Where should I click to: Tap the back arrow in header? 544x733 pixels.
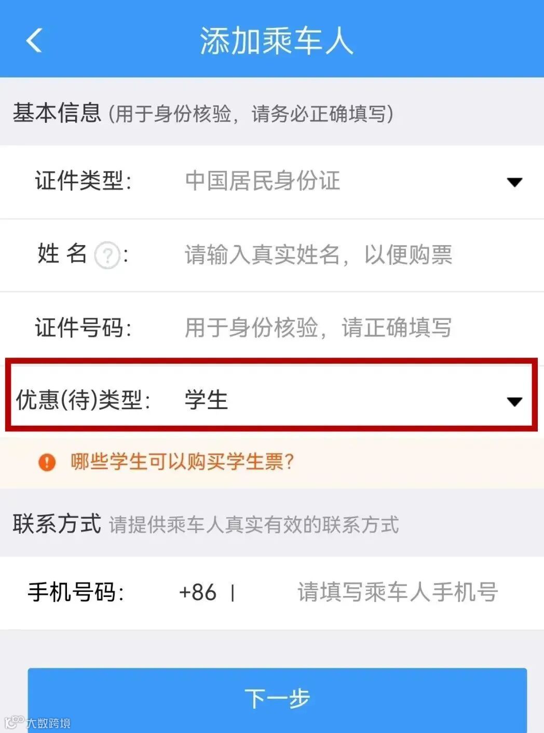pyautogui.click(x=34, y=40)
